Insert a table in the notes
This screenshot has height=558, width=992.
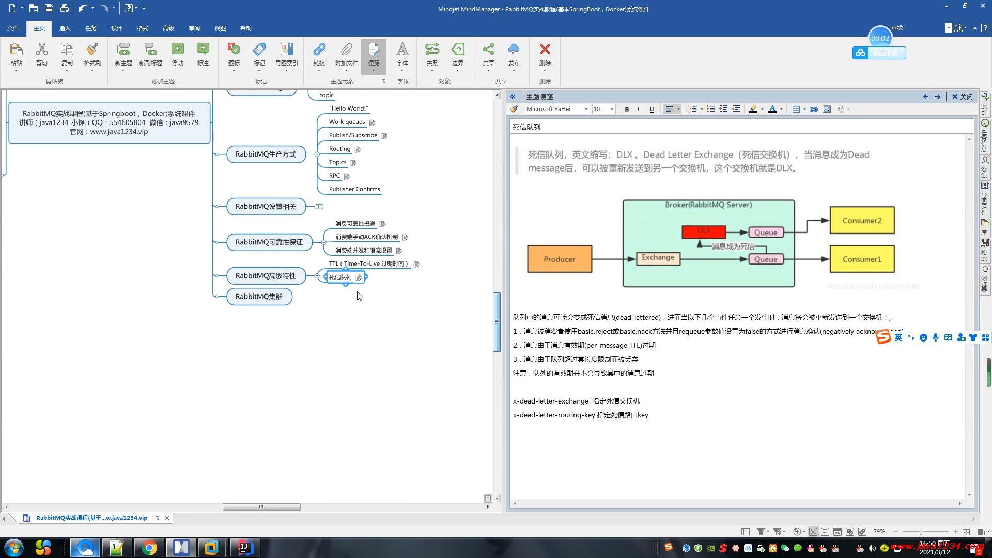coord(796,110)
